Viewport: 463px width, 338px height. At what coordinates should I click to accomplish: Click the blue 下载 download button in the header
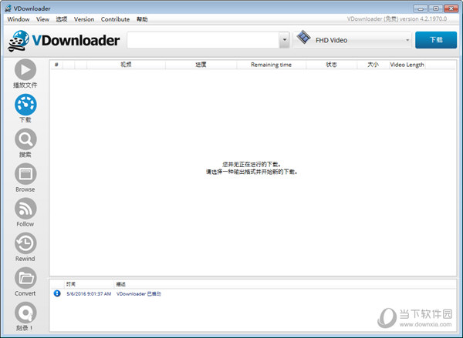(436, 40)
